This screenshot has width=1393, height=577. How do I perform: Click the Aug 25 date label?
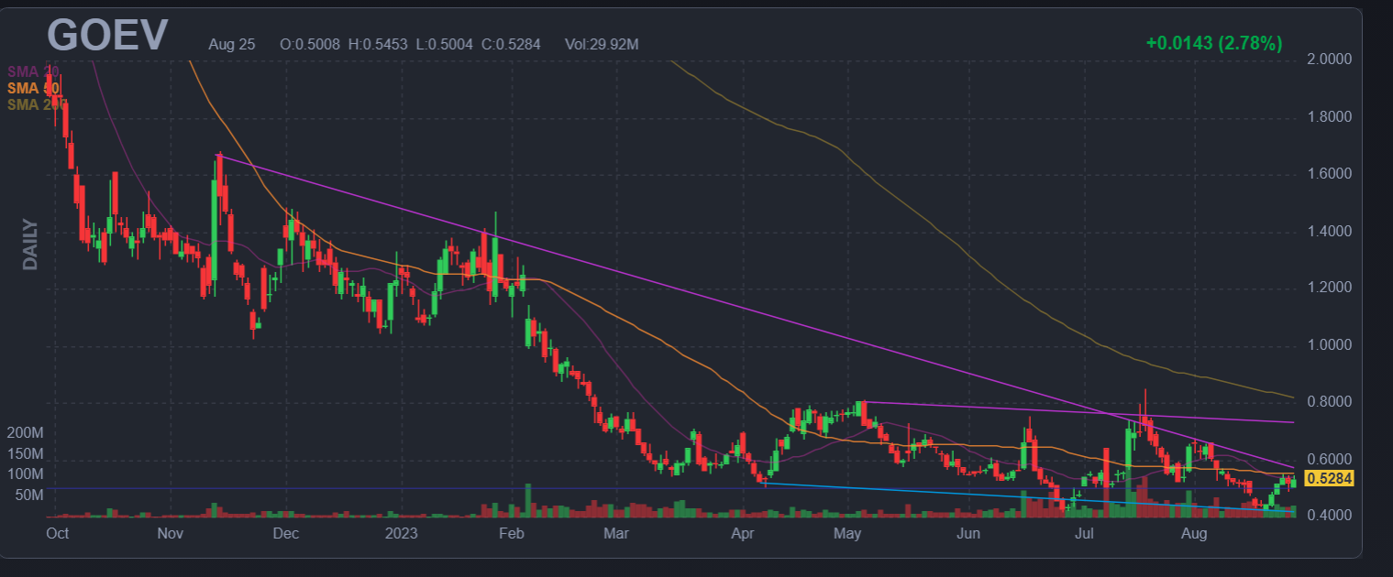[x=232, y=44]
